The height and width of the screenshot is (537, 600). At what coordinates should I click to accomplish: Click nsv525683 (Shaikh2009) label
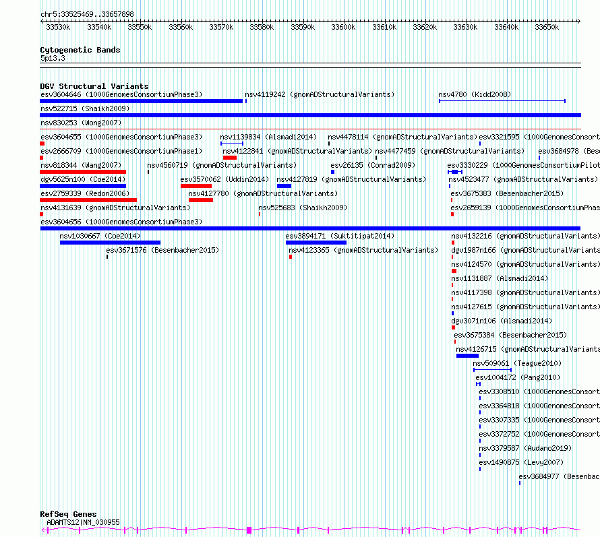coord(303,208)
